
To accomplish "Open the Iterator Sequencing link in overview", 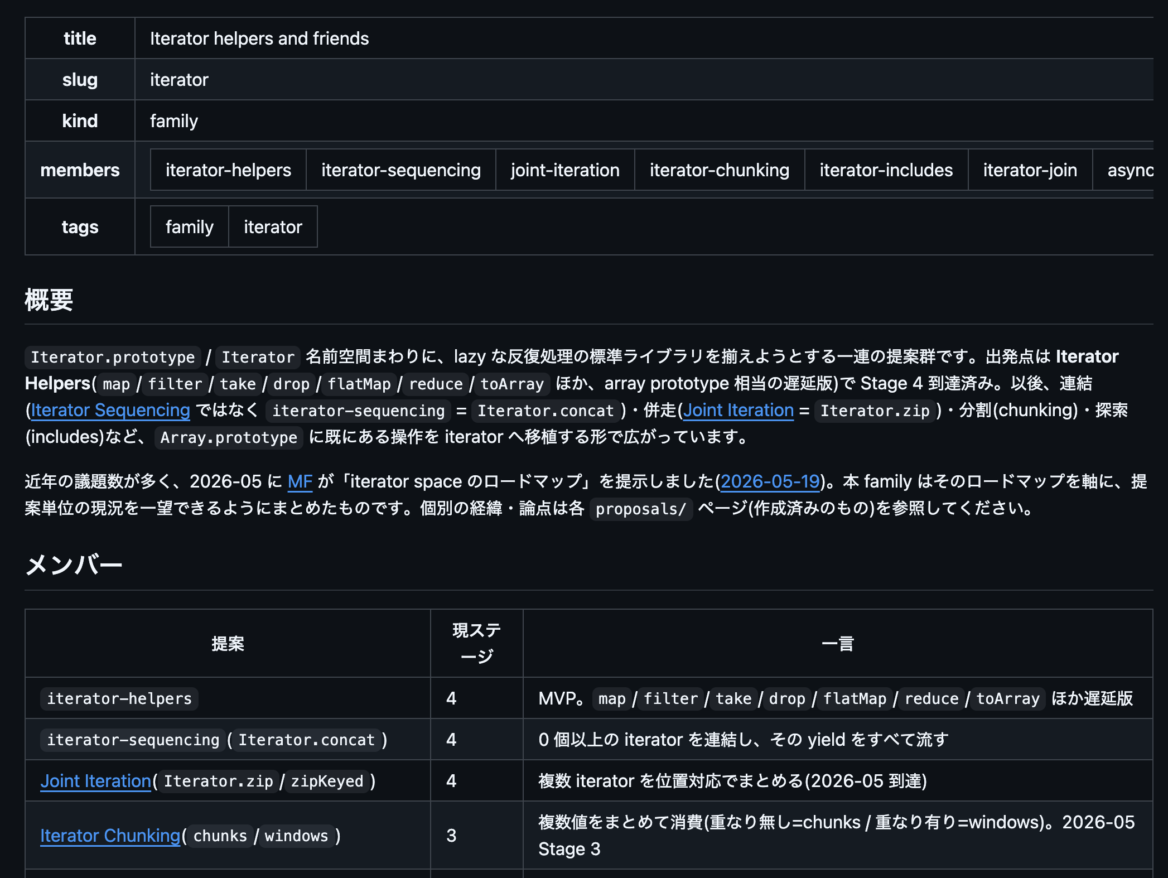I will [x=110, y=410].
